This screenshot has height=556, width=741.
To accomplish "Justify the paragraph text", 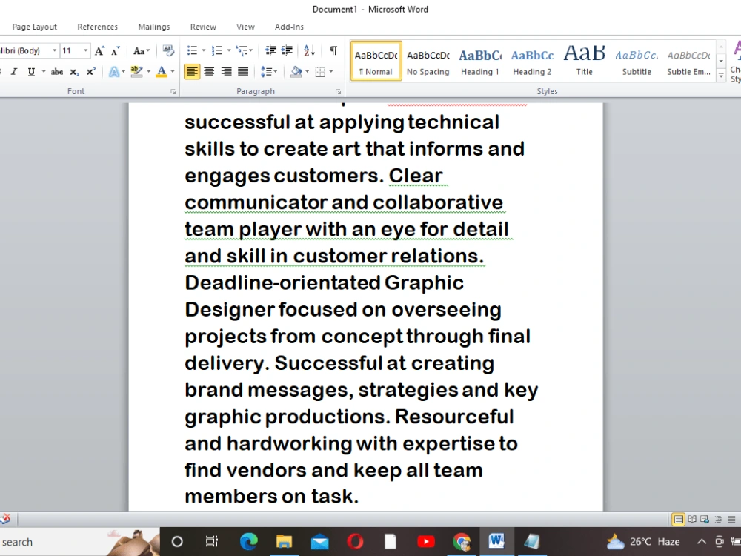I will coord(243,71).
